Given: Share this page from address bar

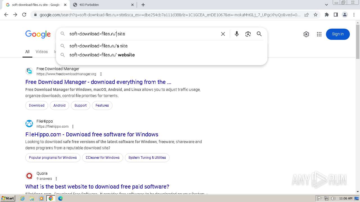Looking at the screenshot, I should pos(307,15).
